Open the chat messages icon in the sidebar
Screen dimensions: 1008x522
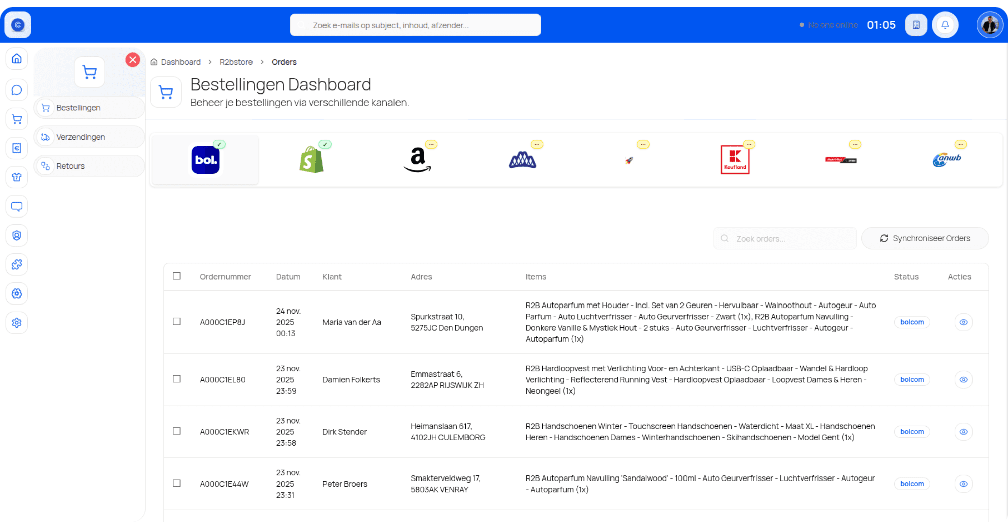(17, 90)
